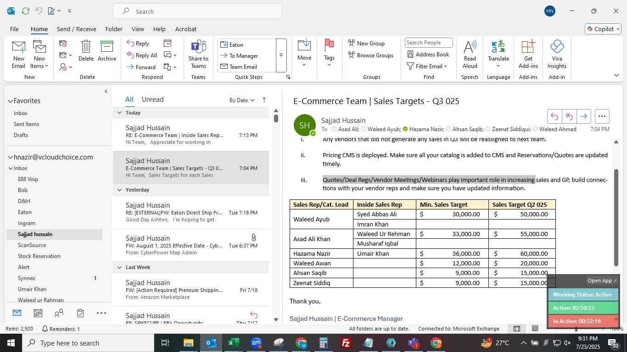This screenshot has height=352, width=627.
Task: Collapse the ribbon with chevron
Action: point(616,75)
